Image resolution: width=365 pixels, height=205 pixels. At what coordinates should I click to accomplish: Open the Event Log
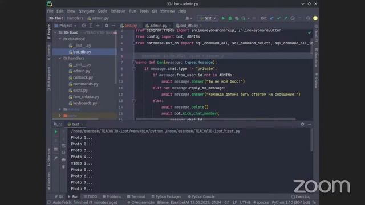pyautogui.click(x=301, y=196)
